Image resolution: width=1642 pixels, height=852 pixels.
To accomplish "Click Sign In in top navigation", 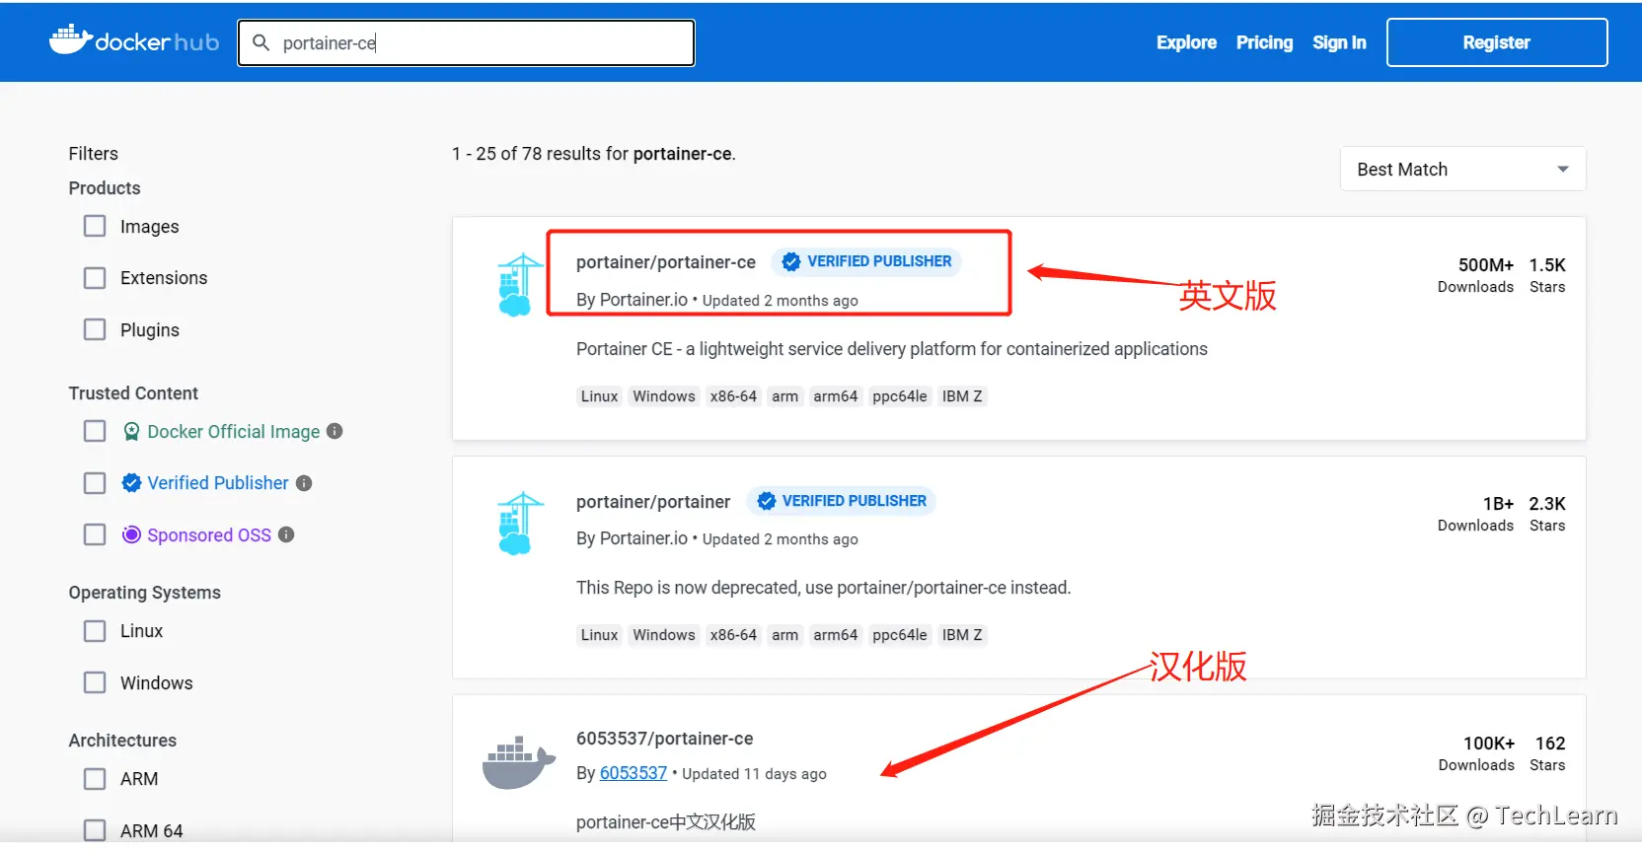I will pyautogui.click(x=1339, y=42).
